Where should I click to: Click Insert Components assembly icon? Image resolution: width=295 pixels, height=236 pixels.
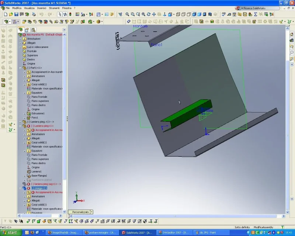(24, 22)
